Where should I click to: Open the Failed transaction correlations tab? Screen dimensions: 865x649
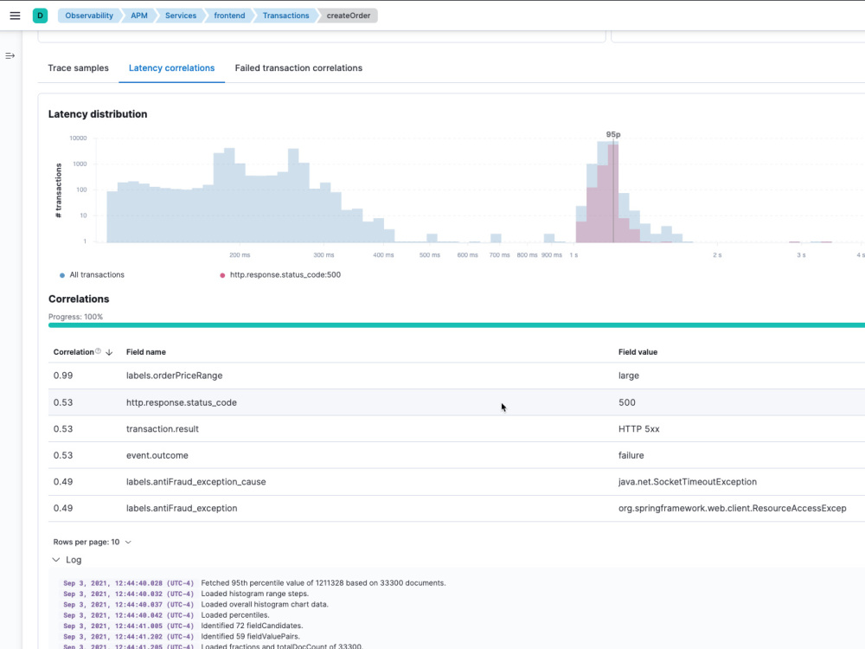[298, 67]
